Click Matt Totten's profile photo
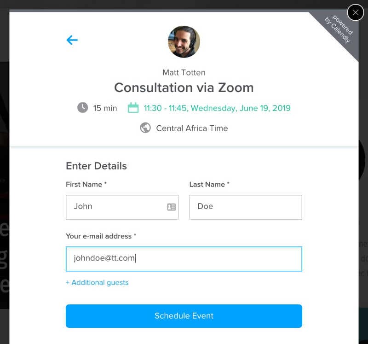368x344 pixels. [184, 42]
